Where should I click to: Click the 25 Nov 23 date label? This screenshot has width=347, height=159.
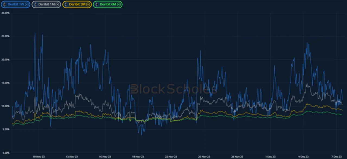tap(204, 157)
